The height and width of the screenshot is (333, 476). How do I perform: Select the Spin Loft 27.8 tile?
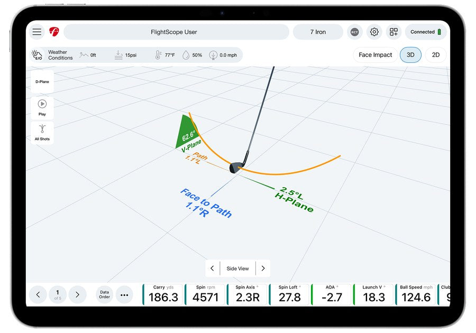pos(289,294)
